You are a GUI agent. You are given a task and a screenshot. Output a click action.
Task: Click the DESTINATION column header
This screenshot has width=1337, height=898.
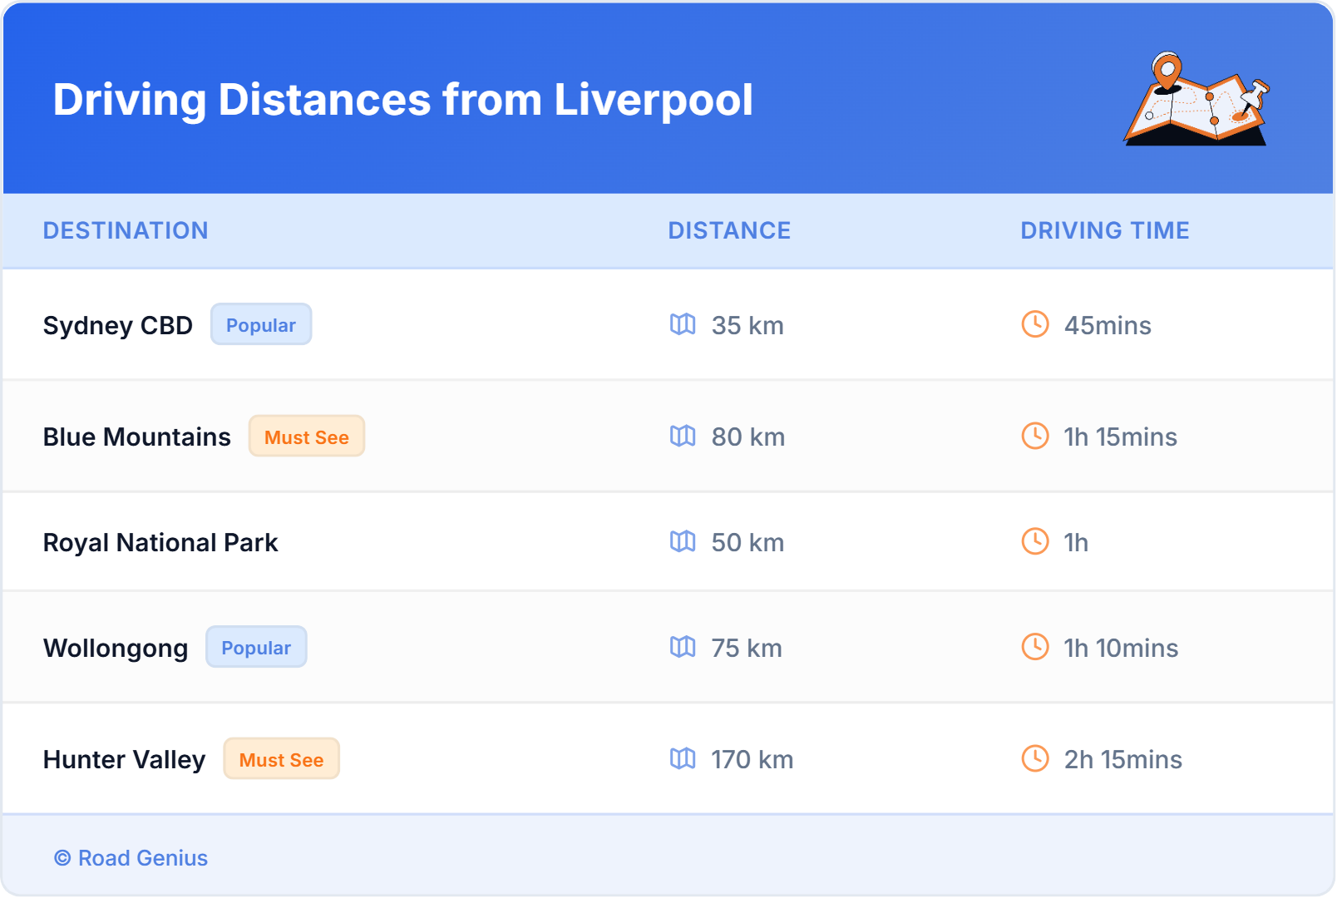point(126,230)
